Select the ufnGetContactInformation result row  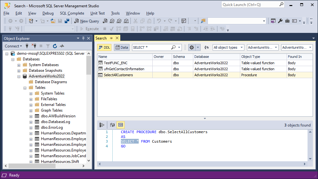(x=205, y=69)
